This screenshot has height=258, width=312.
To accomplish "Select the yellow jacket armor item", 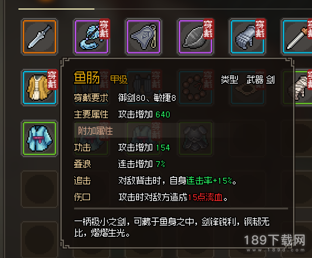I will [x=39, y=88].
